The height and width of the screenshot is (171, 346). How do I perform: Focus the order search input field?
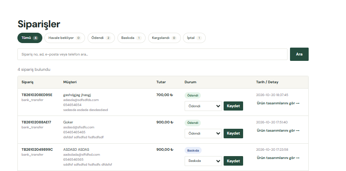(152, 54)
